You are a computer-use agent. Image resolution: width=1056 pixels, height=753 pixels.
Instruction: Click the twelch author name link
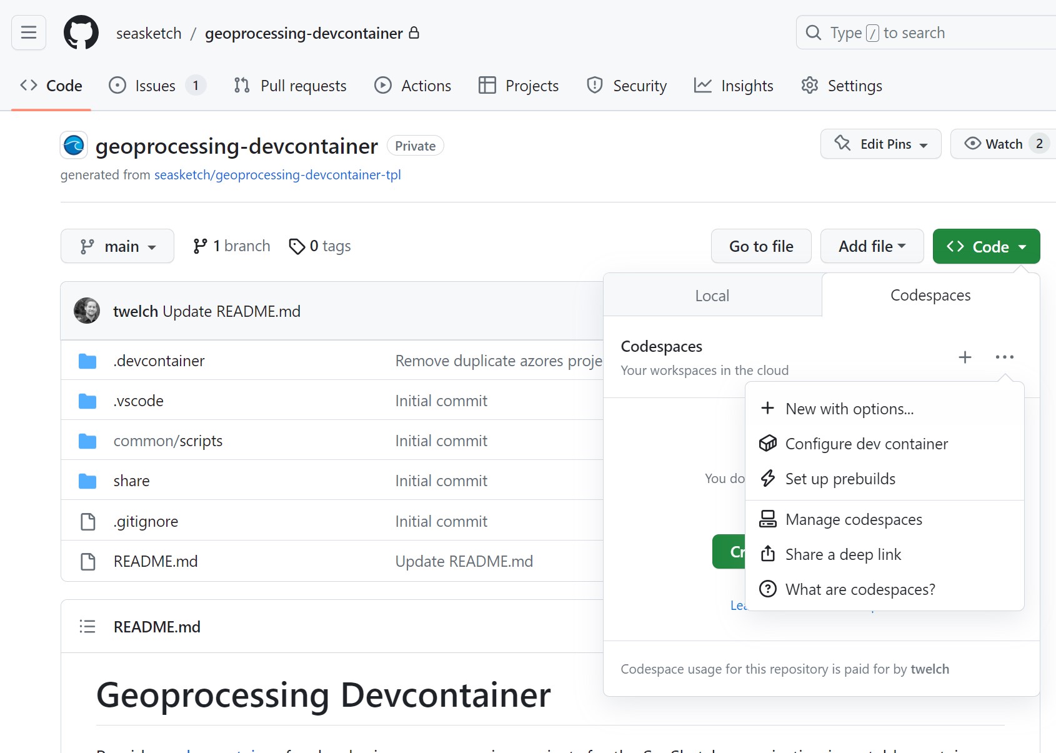[135, 311]
